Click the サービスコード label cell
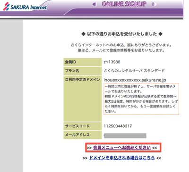This screenshot has height=172, width=189. point(83,126)
